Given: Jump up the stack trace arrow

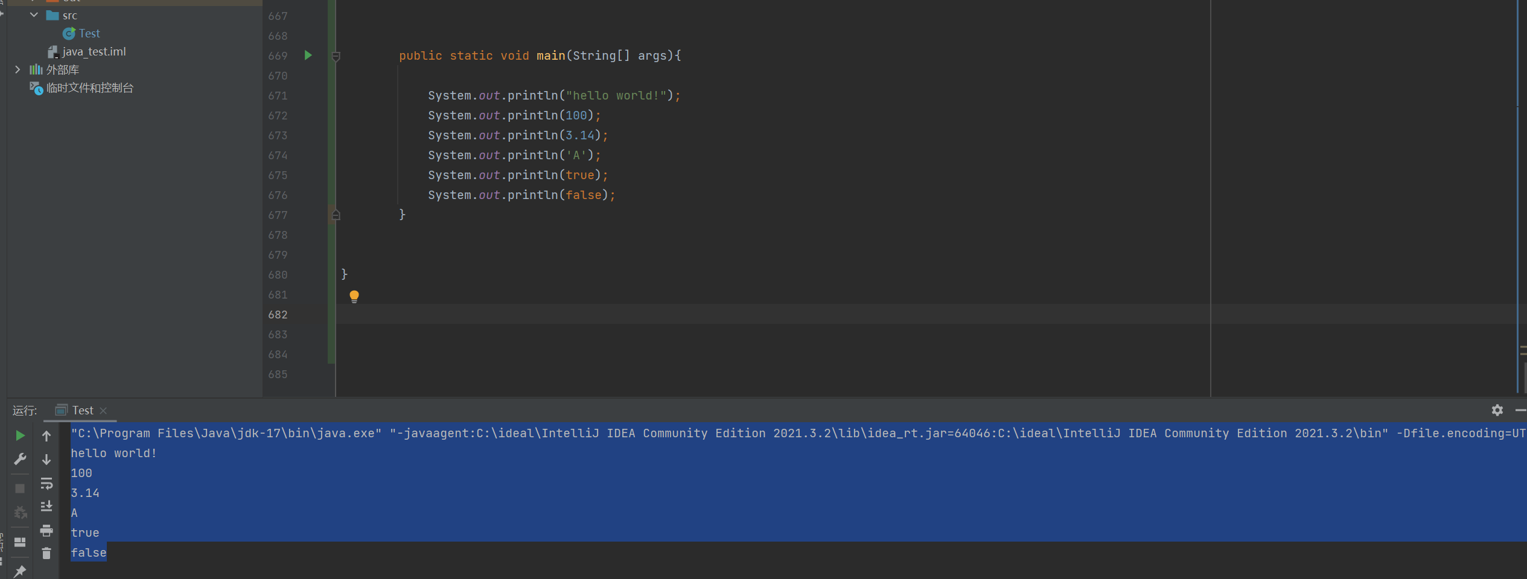Looking at the screenshot, I should point(46,435).
